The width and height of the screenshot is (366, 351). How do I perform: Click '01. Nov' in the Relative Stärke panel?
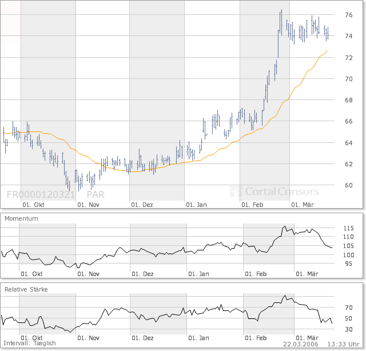coord(89,338)
